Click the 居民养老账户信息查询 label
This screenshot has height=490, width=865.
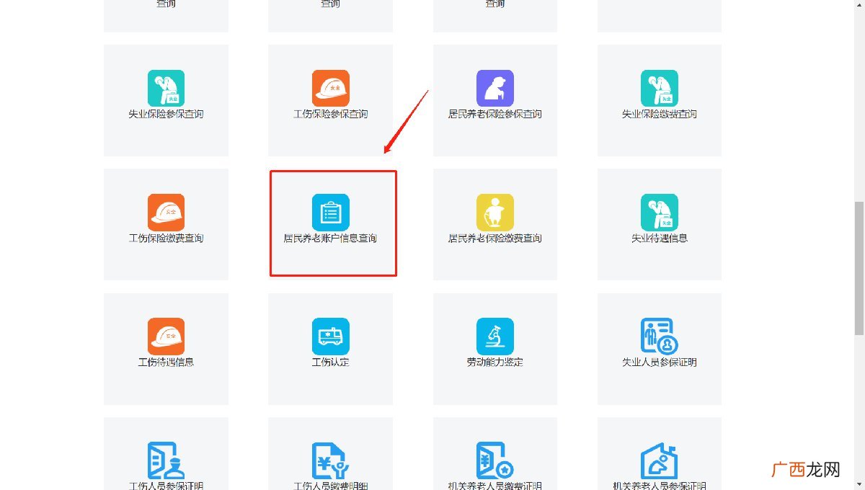pos(331,238)
